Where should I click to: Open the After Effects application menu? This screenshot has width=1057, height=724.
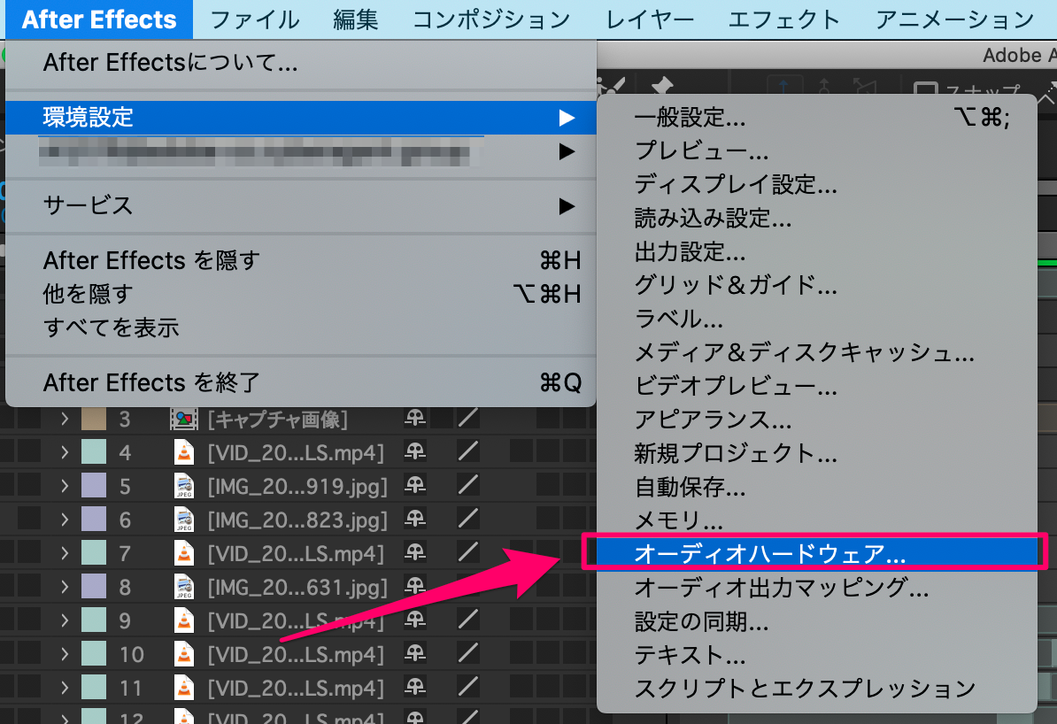(99, 19)
